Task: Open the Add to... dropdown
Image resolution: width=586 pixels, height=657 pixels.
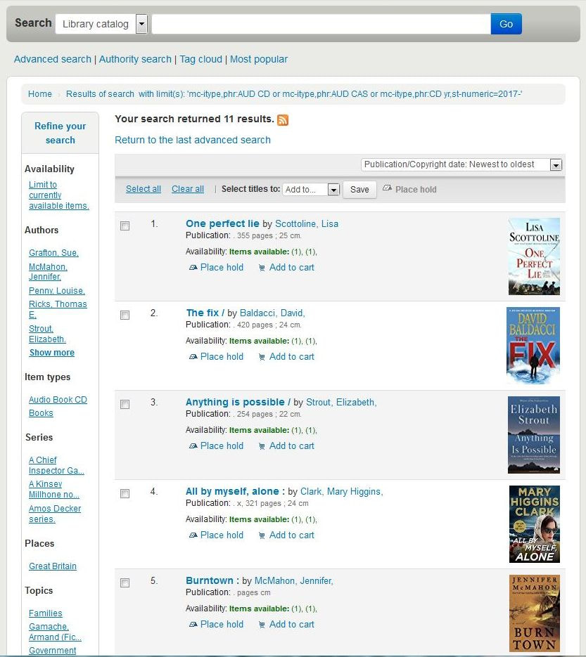Action: point(333,190)
